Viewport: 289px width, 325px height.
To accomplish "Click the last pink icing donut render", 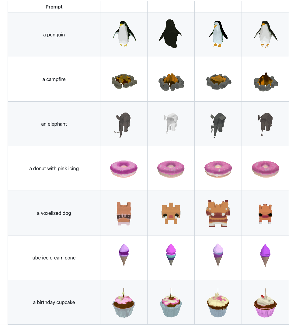I will (265, 169).
